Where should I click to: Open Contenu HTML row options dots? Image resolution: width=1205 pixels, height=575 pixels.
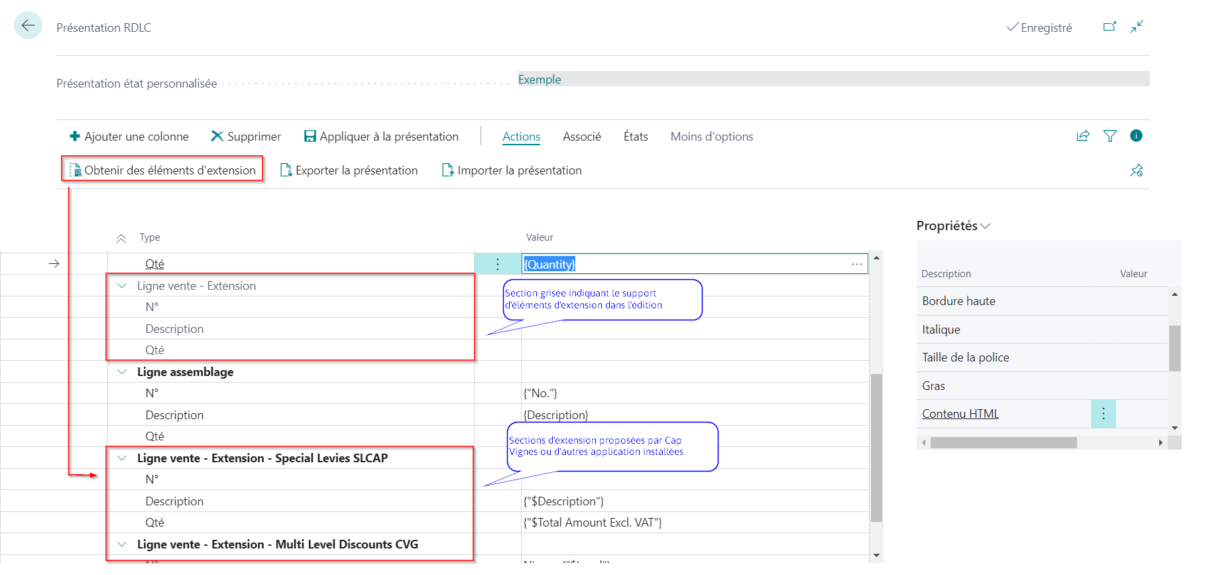click(1104, 414)
